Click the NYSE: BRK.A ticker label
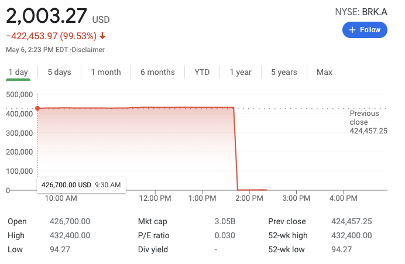The image size is (405, 264). 361,11
